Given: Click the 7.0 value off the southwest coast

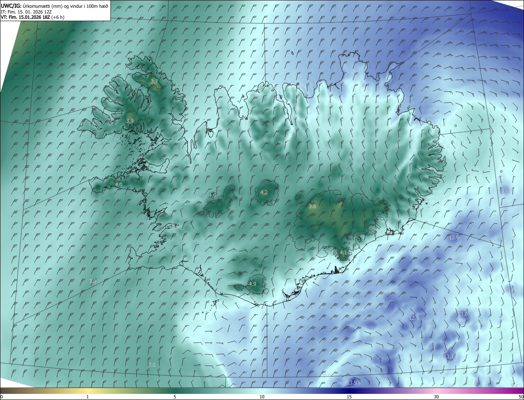Looking at the screenshot, I should pyautogui.click(x=93, y=281).
